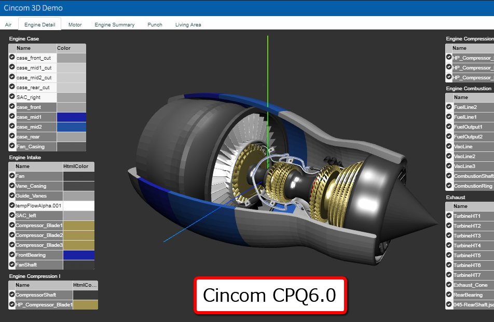494x322 pixels.
Task: Toggle check icon for VacLine
Action: click(449, 146)
